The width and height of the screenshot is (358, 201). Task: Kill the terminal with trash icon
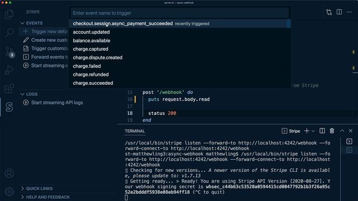(x=332, y=131)
